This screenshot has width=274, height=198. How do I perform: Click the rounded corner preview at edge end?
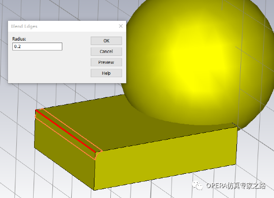coord(98,155)
